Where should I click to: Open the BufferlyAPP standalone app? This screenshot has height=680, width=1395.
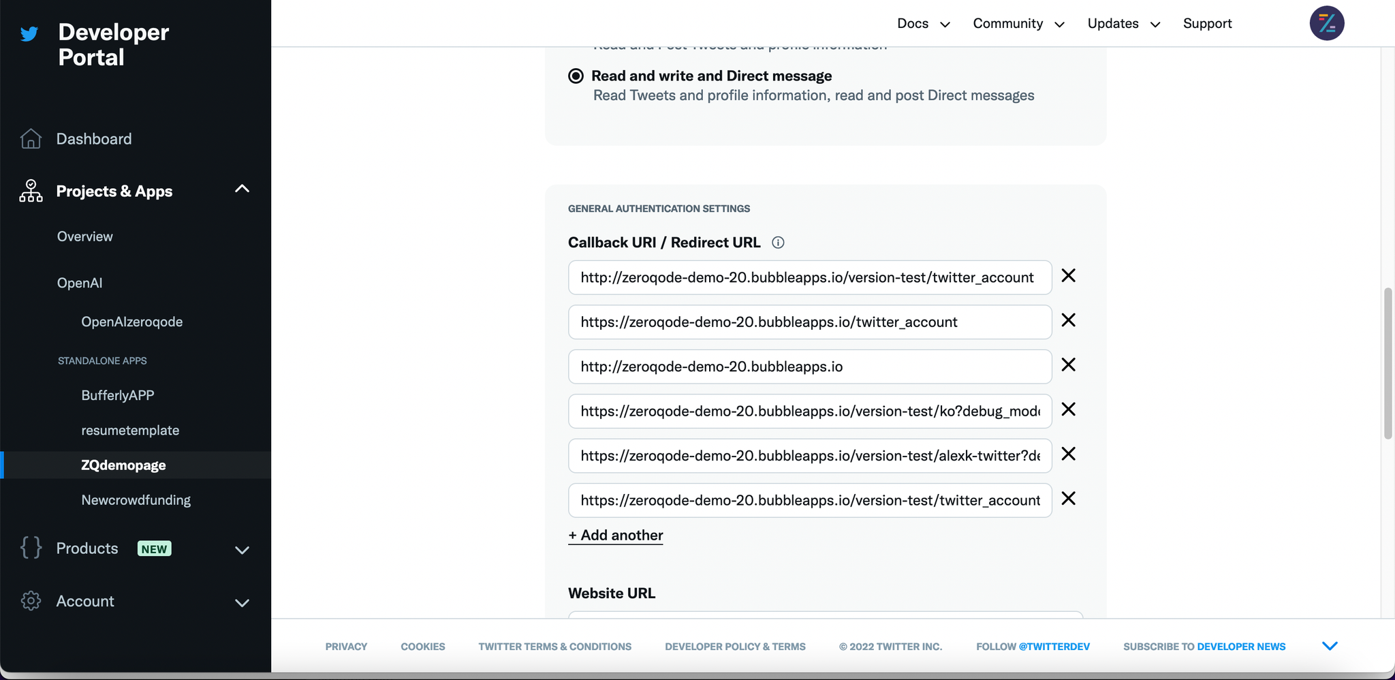[x=118, y=395]
